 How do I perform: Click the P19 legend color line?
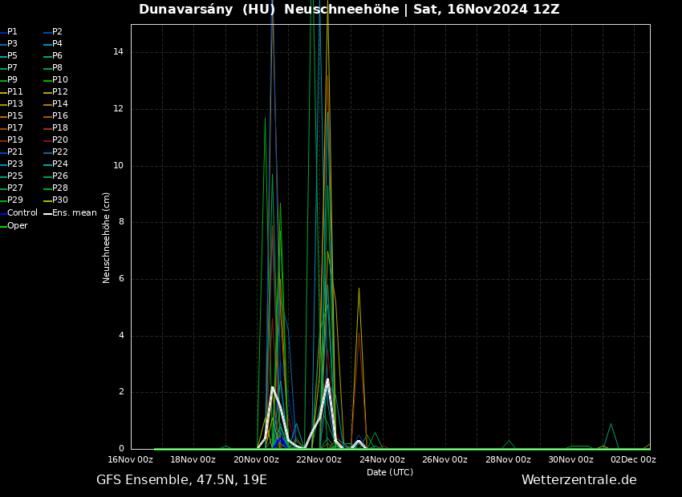click(3, 140)
